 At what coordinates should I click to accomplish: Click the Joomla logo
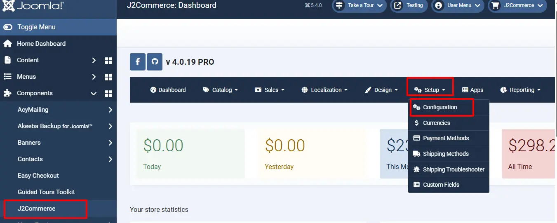tap(34, 6)
